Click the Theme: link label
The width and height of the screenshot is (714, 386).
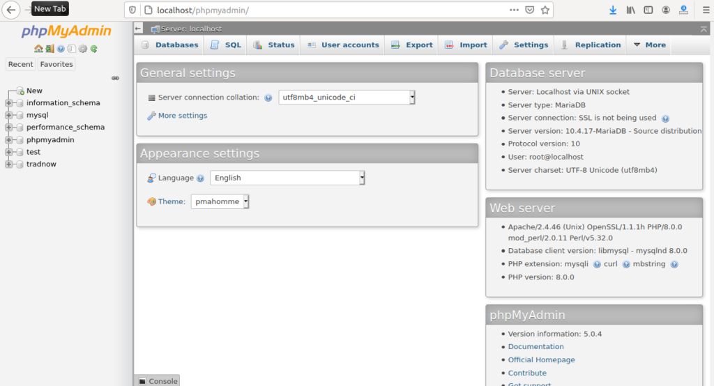point(172,201)
